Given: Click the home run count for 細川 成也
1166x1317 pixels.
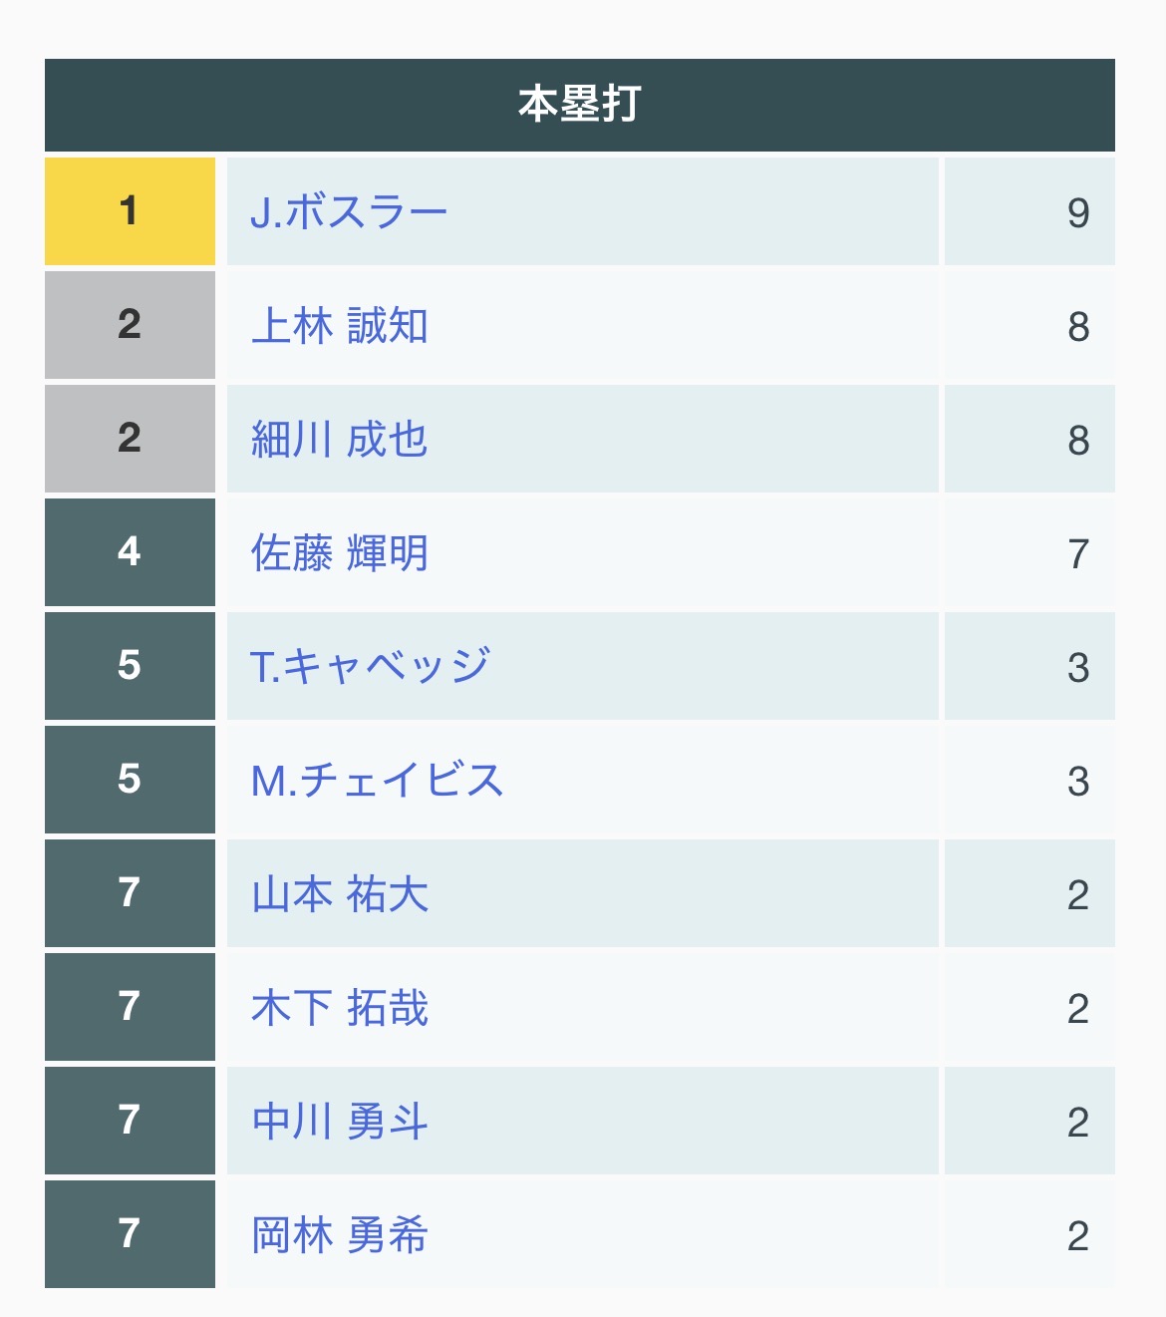Looking at the screenshot, I should pos(1077,440).
